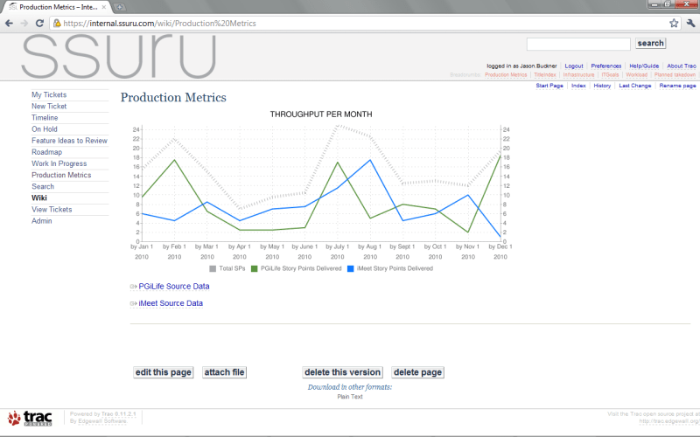The width and height of the screenshot is (700, 437).
Task: Close the Production Metrics browser tab
Action: coord(104,7)
